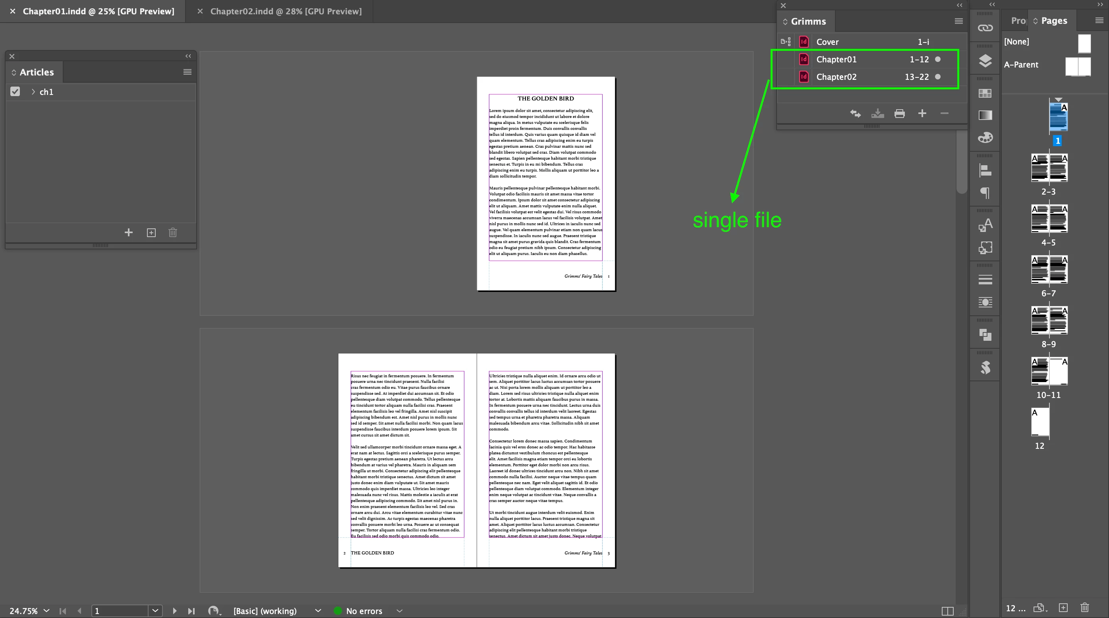Screen dimensions: 1109x618
Task: Open the zoom level dropdown
Action: click(x=46, y=611)
